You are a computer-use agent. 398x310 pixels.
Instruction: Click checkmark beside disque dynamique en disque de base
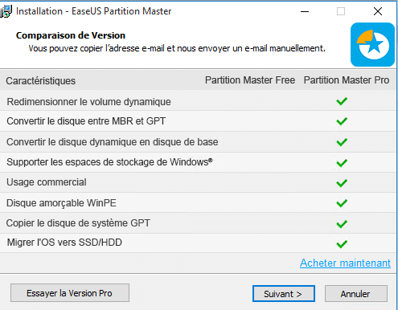click(342, 142)
